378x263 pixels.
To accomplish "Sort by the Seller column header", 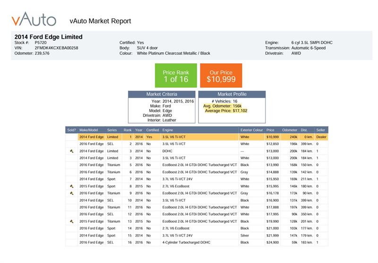I will coord(321,130).
